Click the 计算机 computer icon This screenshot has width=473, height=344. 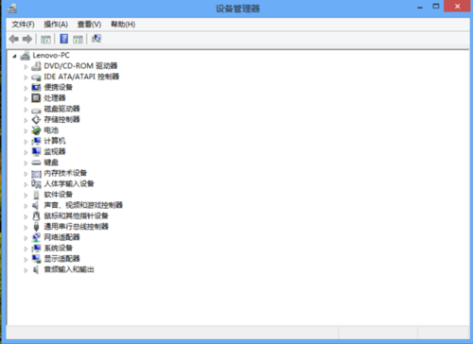pos(36,141)
